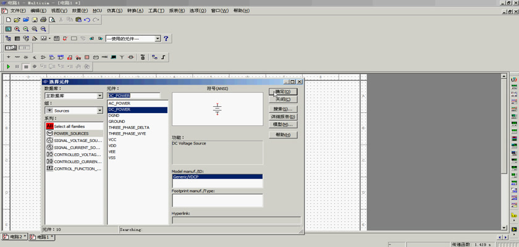
Task: Click the Redo arrow icon
Action: [96, 20]
